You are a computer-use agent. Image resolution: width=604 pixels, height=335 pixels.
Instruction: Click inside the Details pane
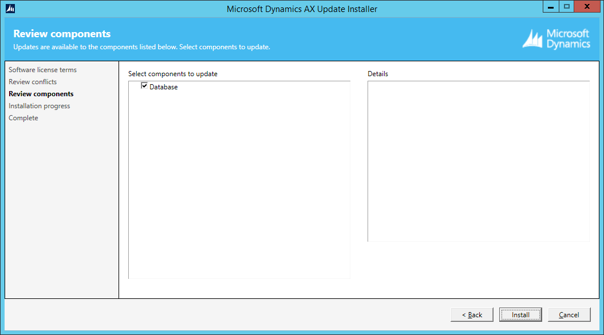478,160
